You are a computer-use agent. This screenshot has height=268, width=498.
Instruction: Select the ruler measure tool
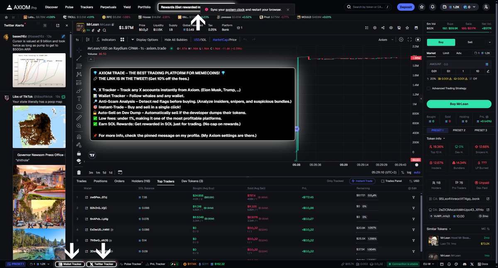[x=79, y=117]
